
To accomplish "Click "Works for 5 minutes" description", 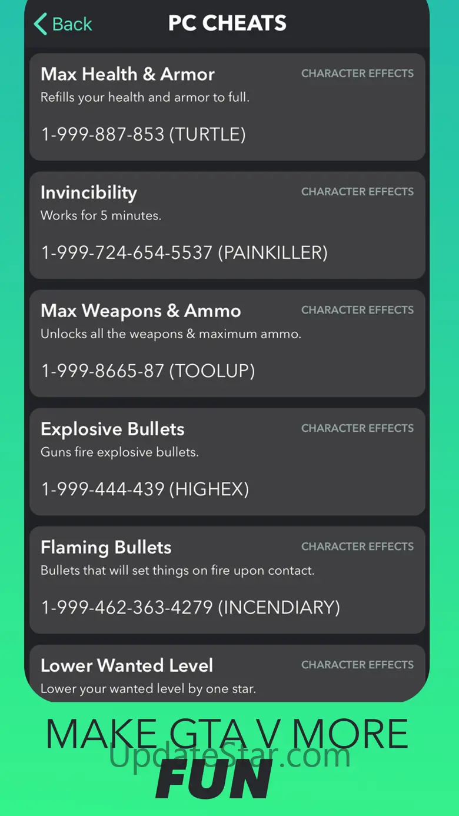I will pos(101,216).
